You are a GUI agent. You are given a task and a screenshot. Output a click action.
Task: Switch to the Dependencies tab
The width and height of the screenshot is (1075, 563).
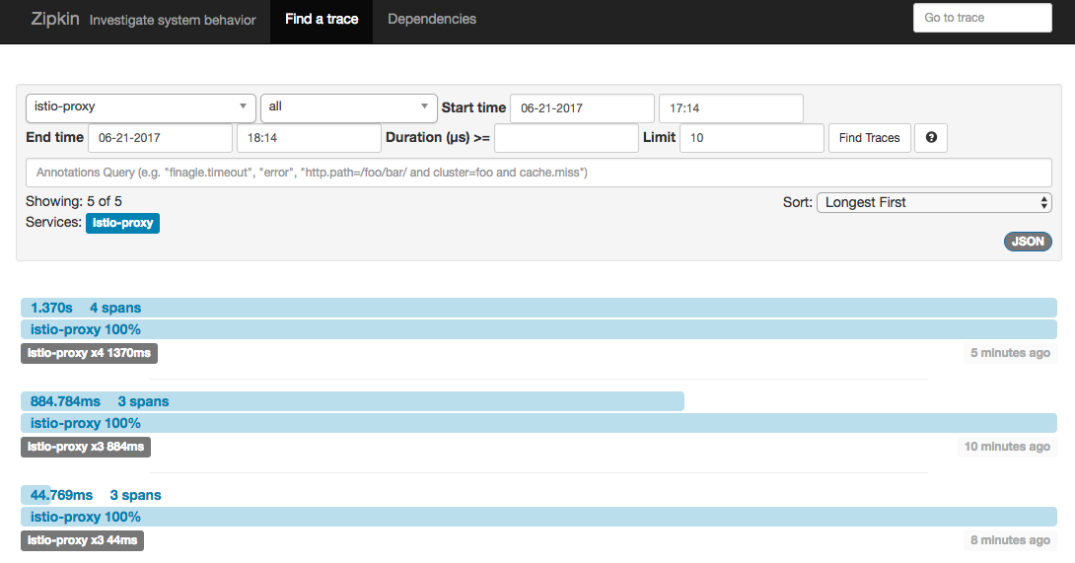point(432,20)
